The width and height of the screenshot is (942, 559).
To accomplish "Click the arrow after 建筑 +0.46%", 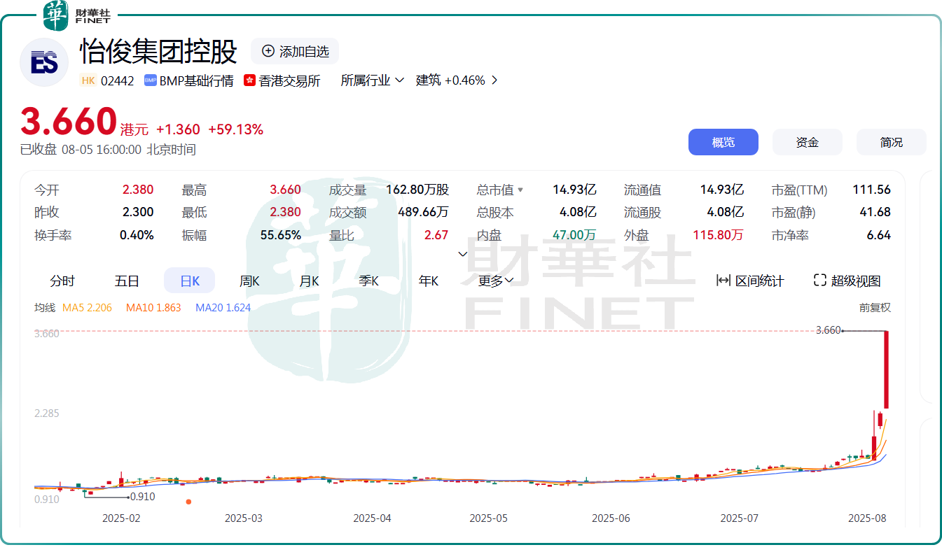I will 494,80.
